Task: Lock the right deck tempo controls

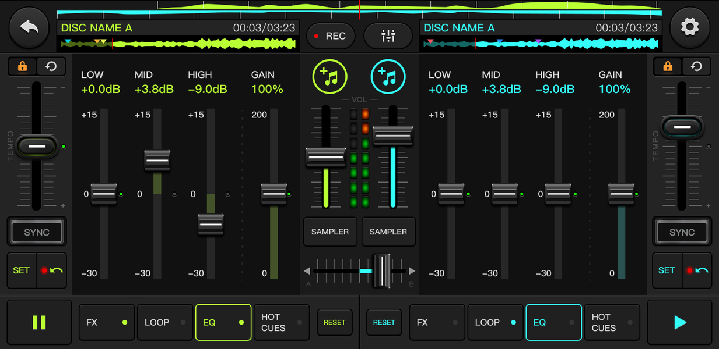Action: [667, 66]
